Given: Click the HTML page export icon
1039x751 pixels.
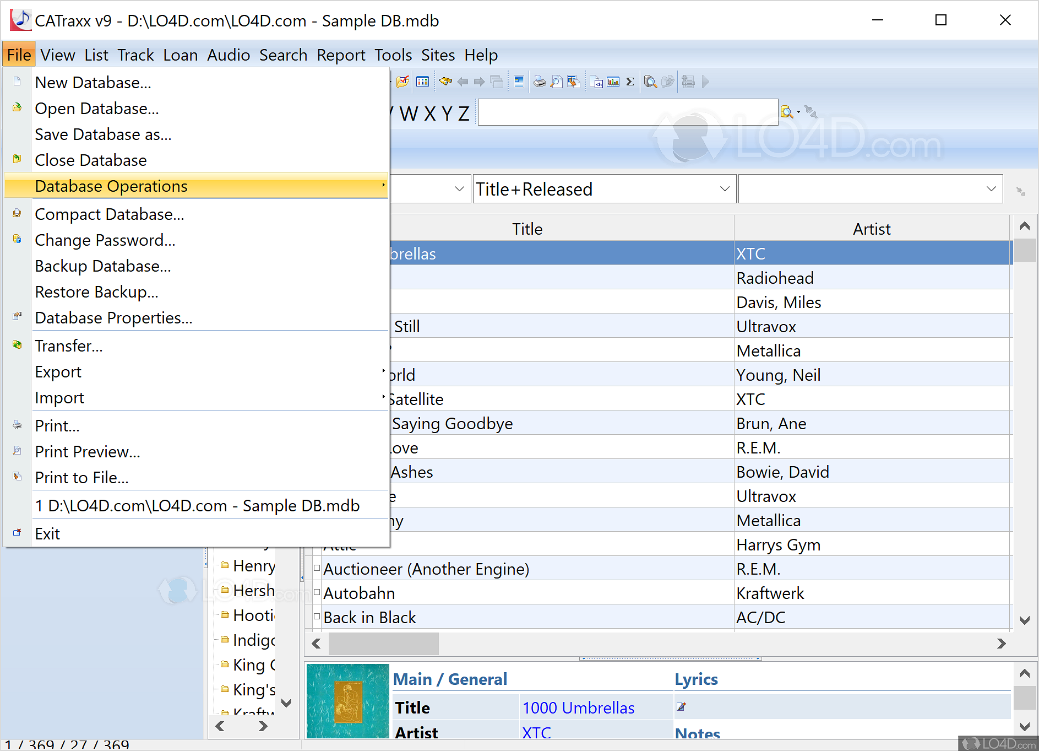Looking at the screenshot, I should pyautogui.click(x=596, y=82).
